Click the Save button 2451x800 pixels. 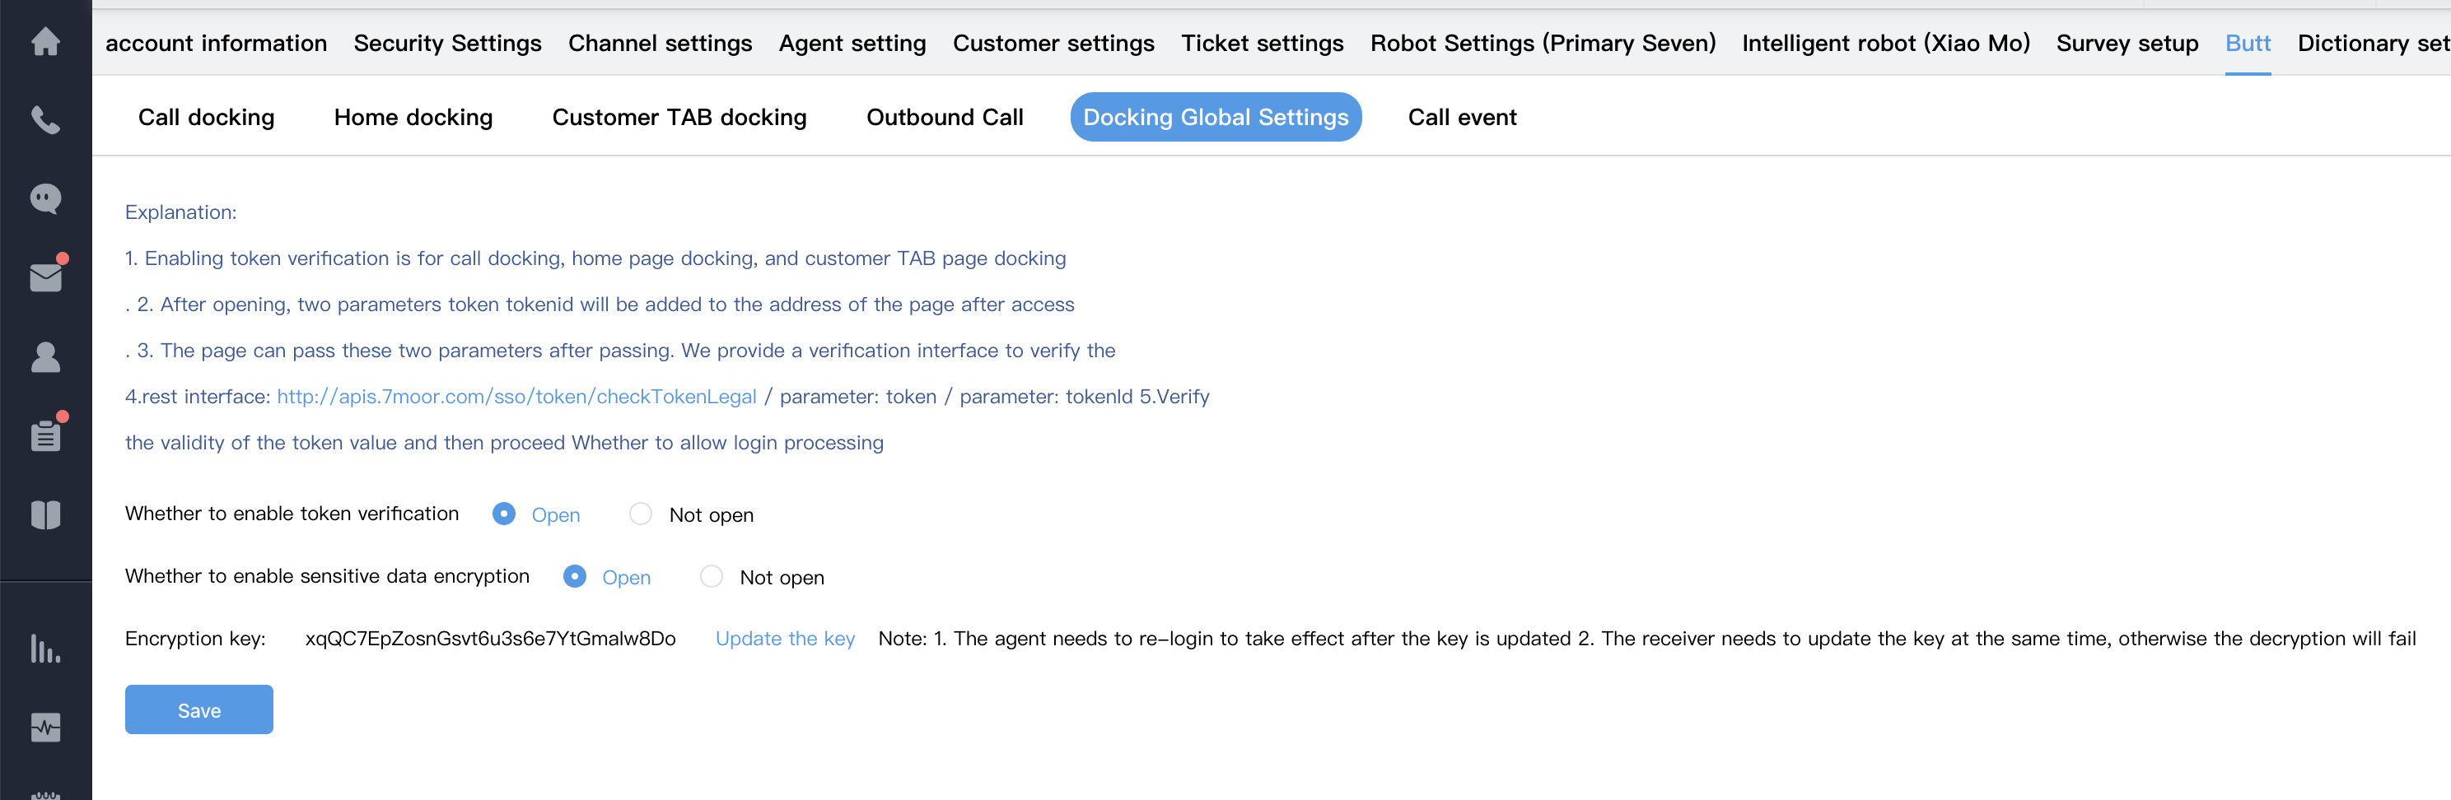198,709
